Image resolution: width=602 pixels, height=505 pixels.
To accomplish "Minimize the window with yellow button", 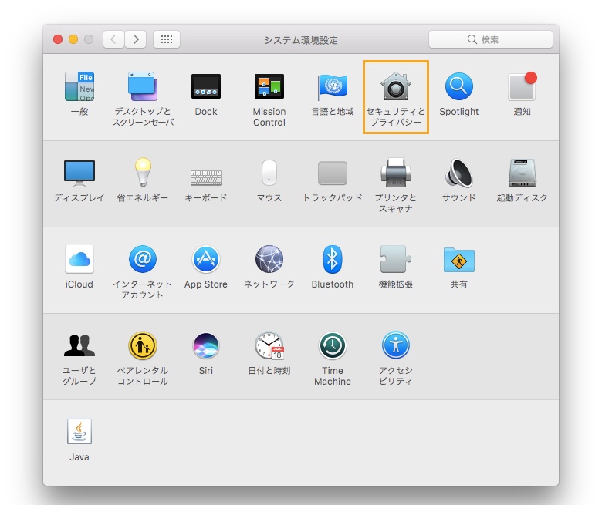I will coord(73,39).
